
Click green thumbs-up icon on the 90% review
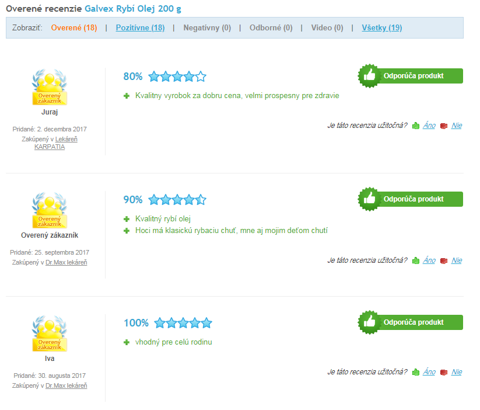click(416, 260)
